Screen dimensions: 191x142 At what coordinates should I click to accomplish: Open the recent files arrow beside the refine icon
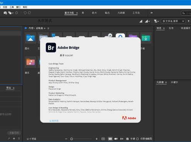[12, 13]
